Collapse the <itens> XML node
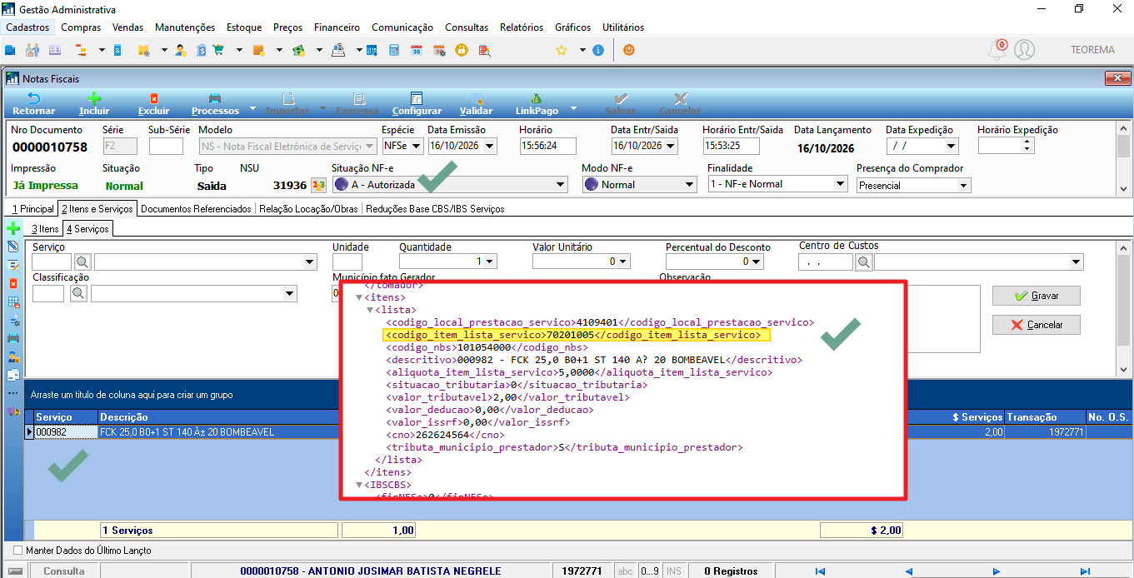The width and height of the screenshot is (1134, 578). point(359,297)
